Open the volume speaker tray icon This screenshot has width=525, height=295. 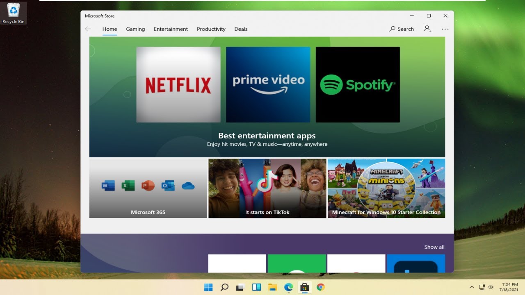490,287
